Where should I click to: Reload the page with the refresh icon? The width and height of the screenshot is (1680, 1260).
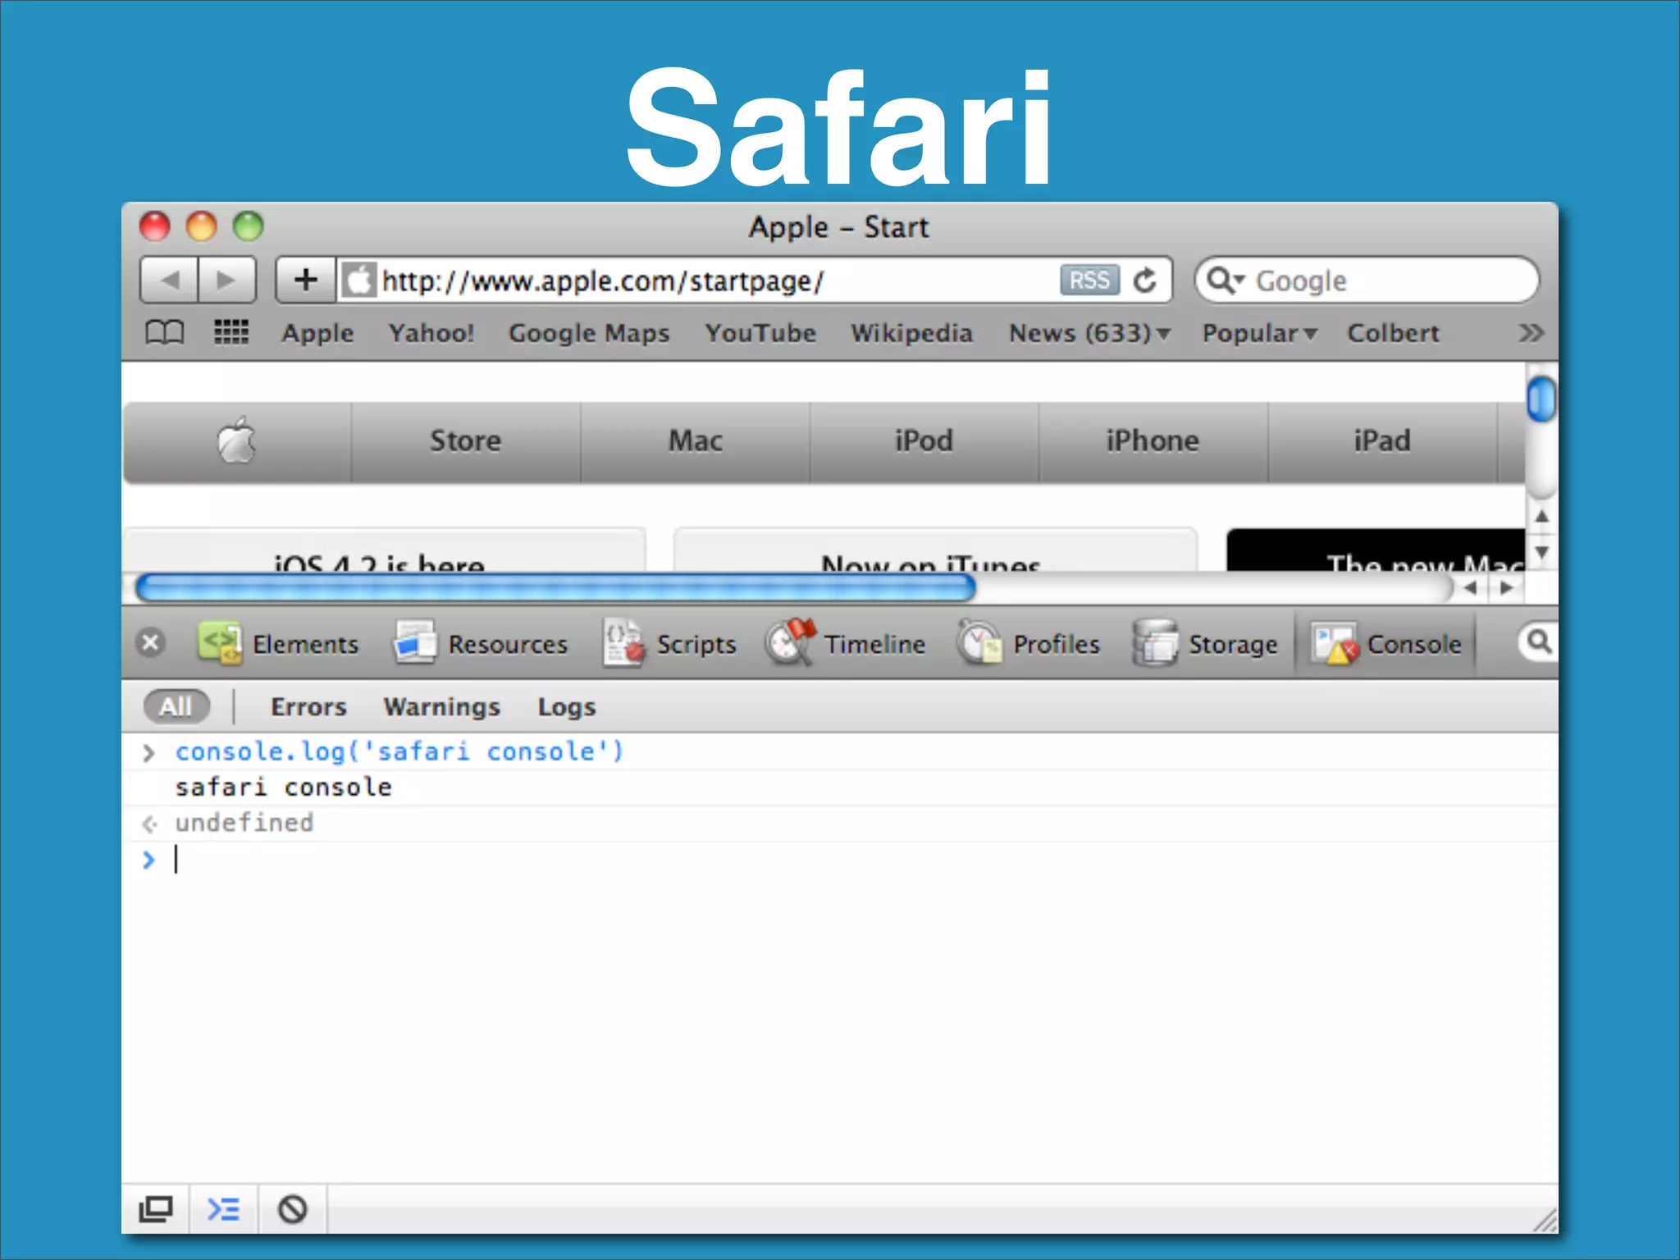(x=1144, y=281)
